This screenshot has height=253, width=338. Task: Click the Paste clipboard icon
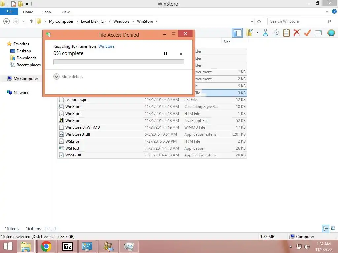286,33
